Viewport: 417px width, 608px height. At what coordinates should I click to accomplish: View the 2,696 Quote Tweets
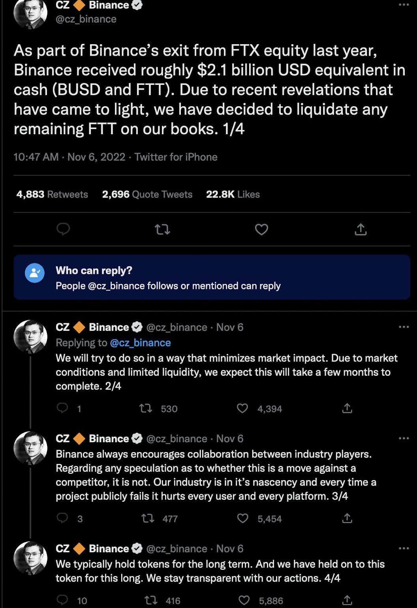tap(147, 194)
